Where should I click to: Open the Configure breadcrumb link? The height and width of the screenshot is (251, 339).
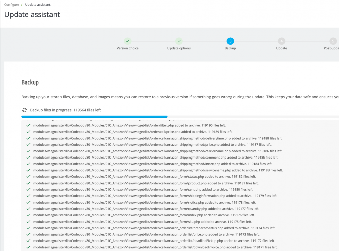coord(12,4)
